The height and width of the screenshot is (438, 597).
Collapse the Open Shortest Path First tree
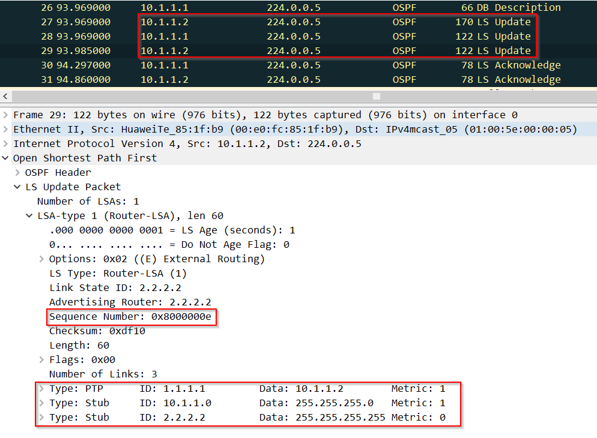pos(5,158)
